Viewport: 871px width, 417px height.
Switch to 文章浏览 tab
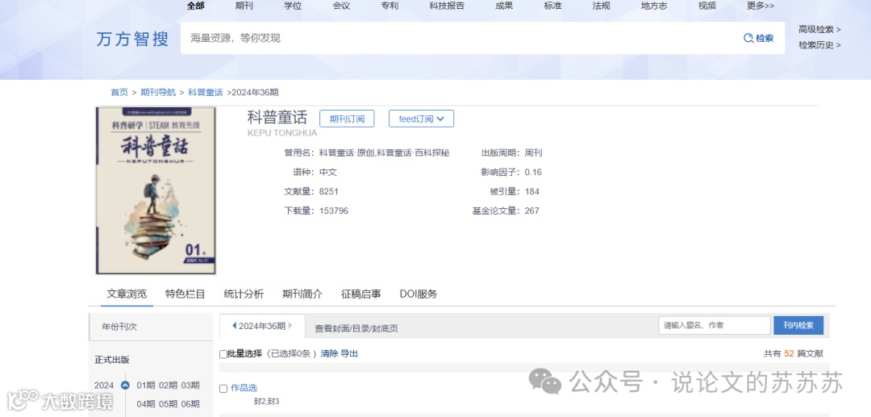pyautogui.click(x=127, y=294)
